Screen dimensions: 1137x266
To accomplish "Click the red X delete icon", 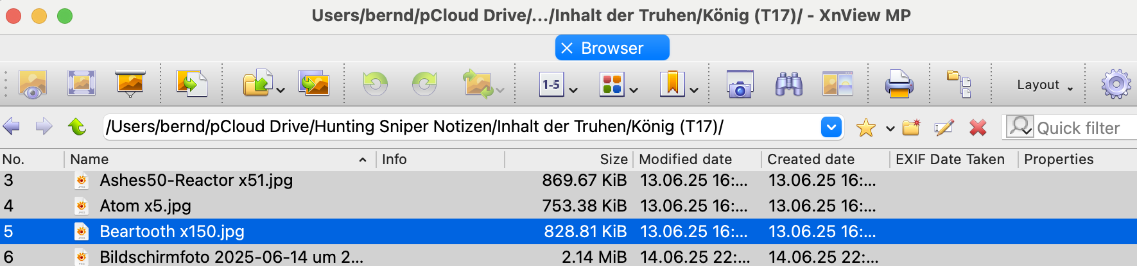I will [x=978, y=128].
